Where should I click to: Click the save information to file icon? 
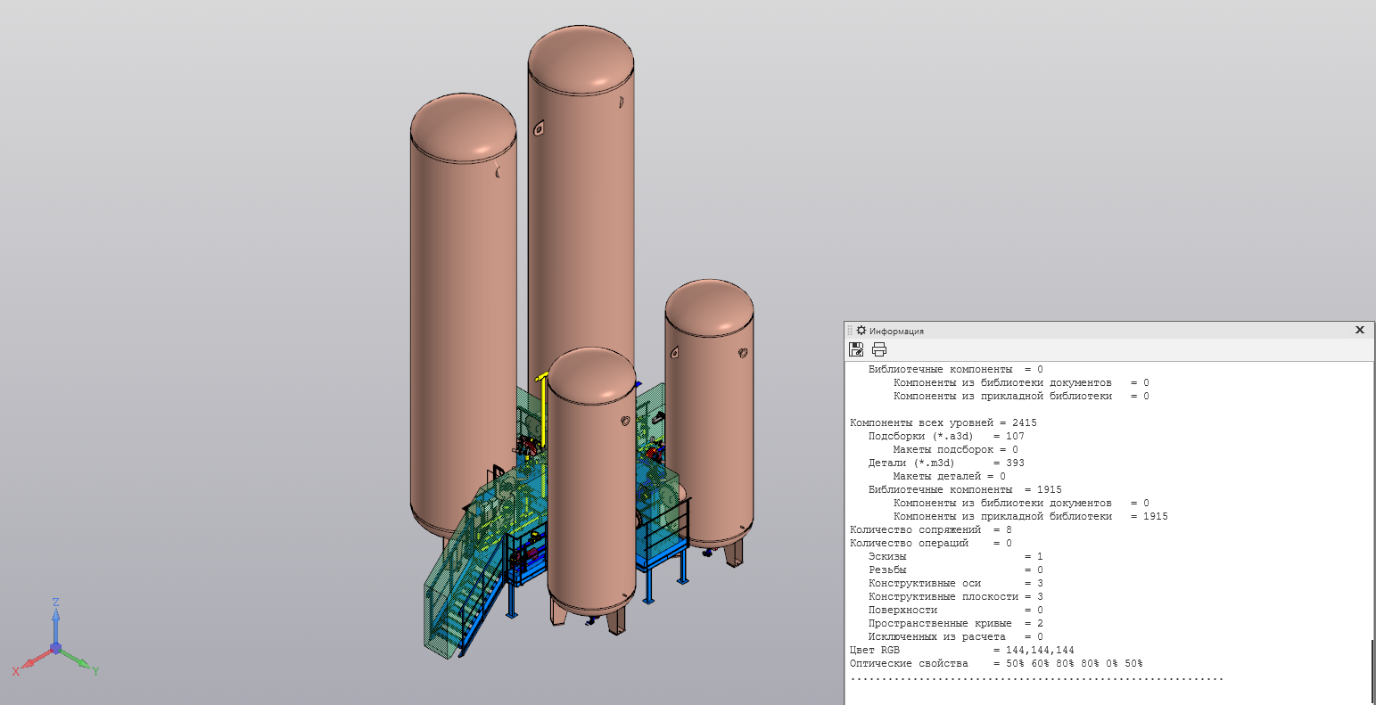click(x=856, y=349)
